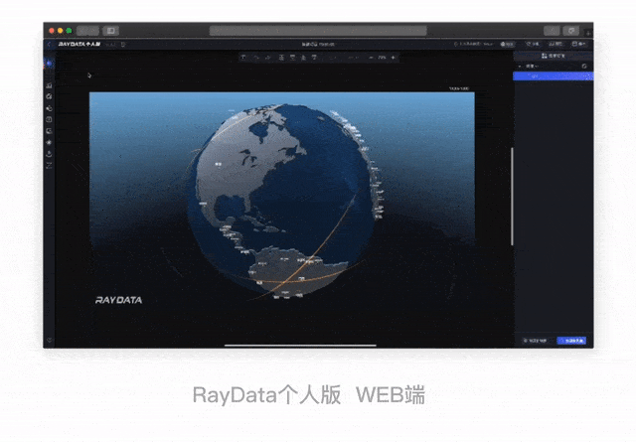Click the second-from-right header action button
Viewport: 636px width, 442px height.
556,44
